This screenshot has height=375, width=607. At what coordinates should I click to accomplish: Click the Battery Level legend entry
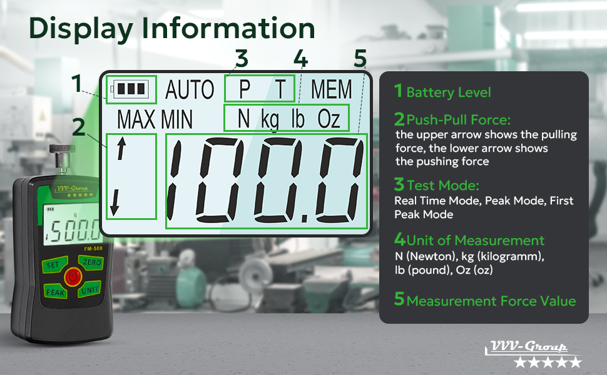click(x=442, y=92)
